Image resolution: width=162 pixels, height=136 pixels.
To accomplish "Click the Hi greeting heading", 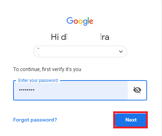I will pos(80,37).
